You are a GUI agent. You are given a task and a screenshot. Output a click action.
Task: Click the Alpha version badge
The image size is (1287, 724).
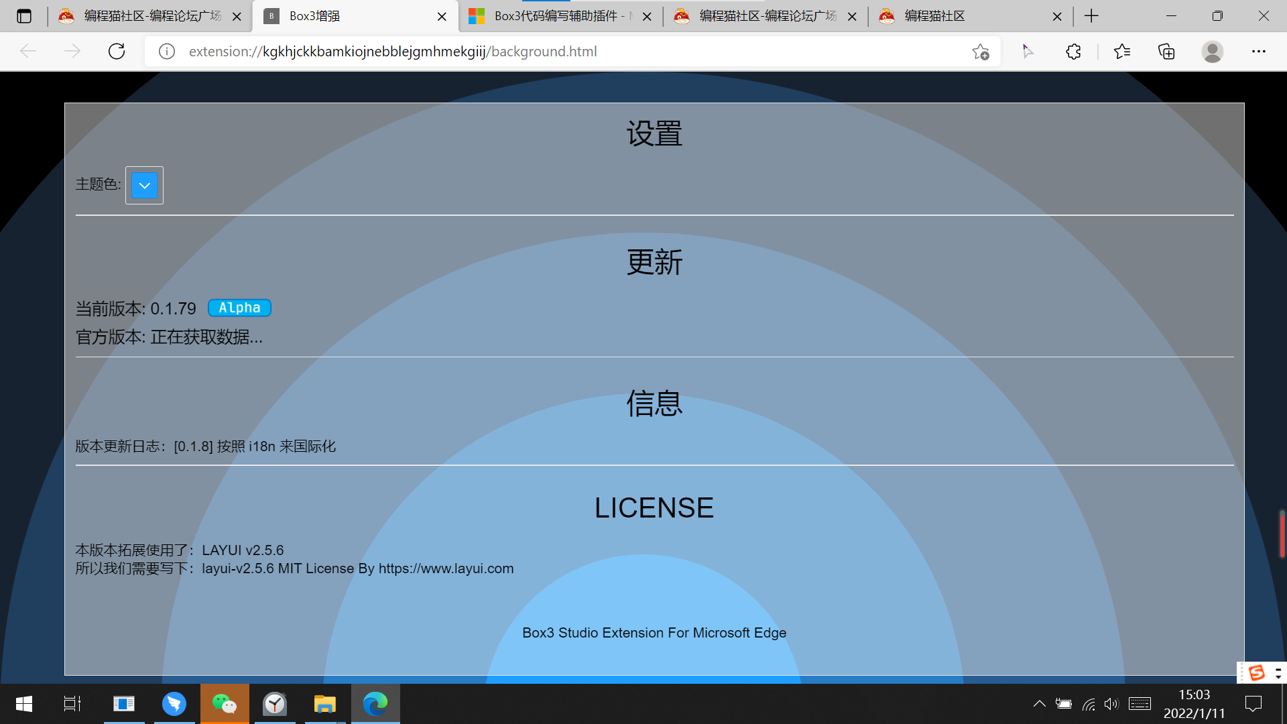pos(239,308)
